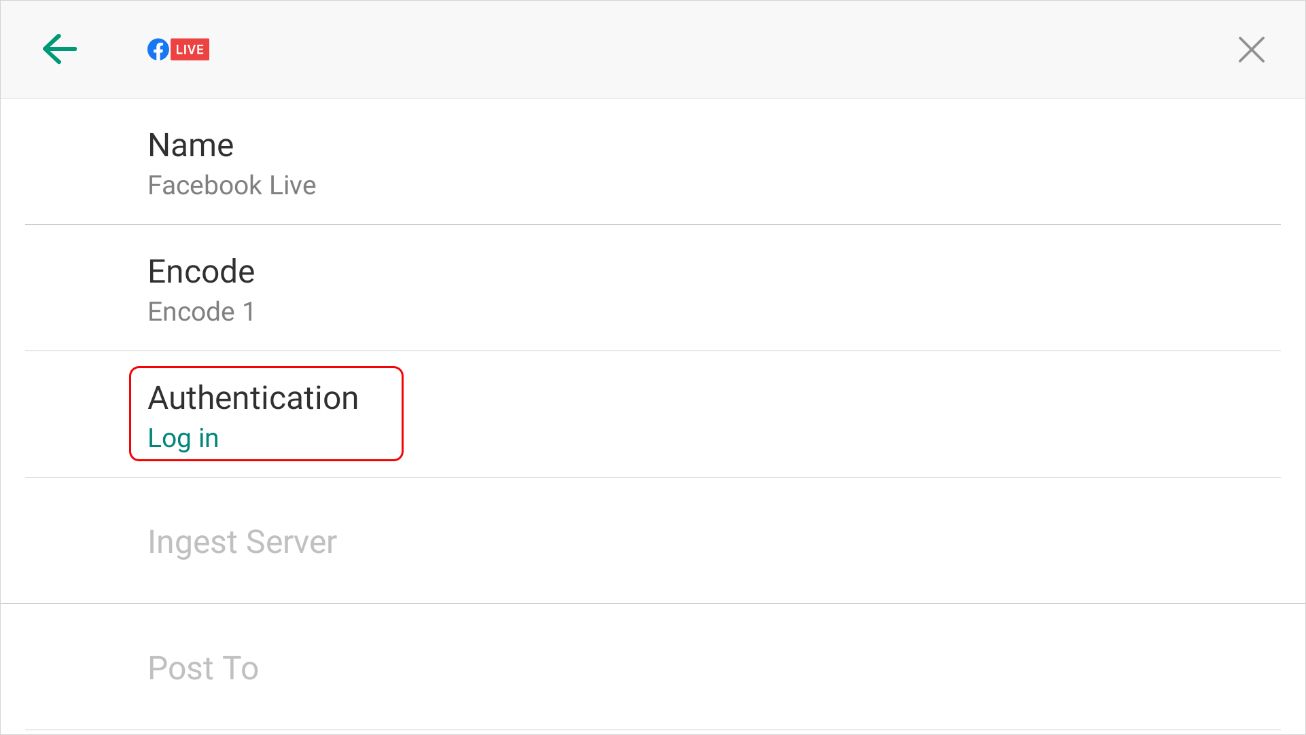Image resolution: width=1306 pixels, height=735 pixels.
Task: Click the green "Log in" link
Action: 183,438
